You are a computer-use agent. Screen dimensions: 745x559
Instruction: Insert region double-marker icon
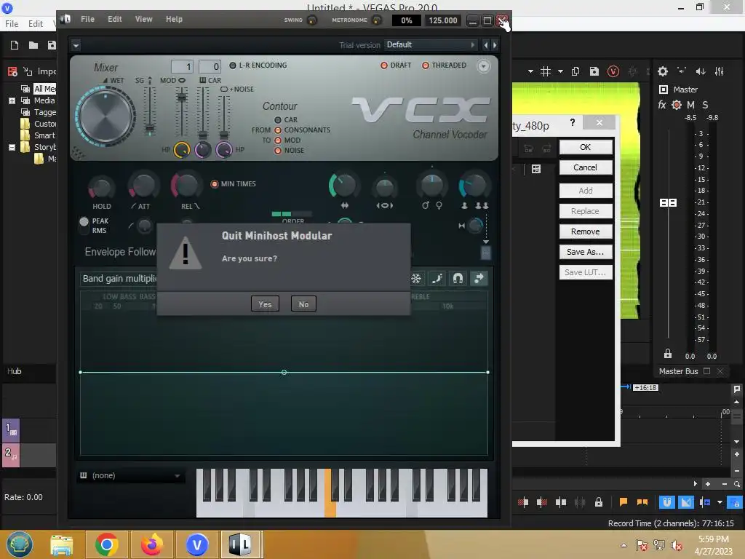click(x=642, y=502)
